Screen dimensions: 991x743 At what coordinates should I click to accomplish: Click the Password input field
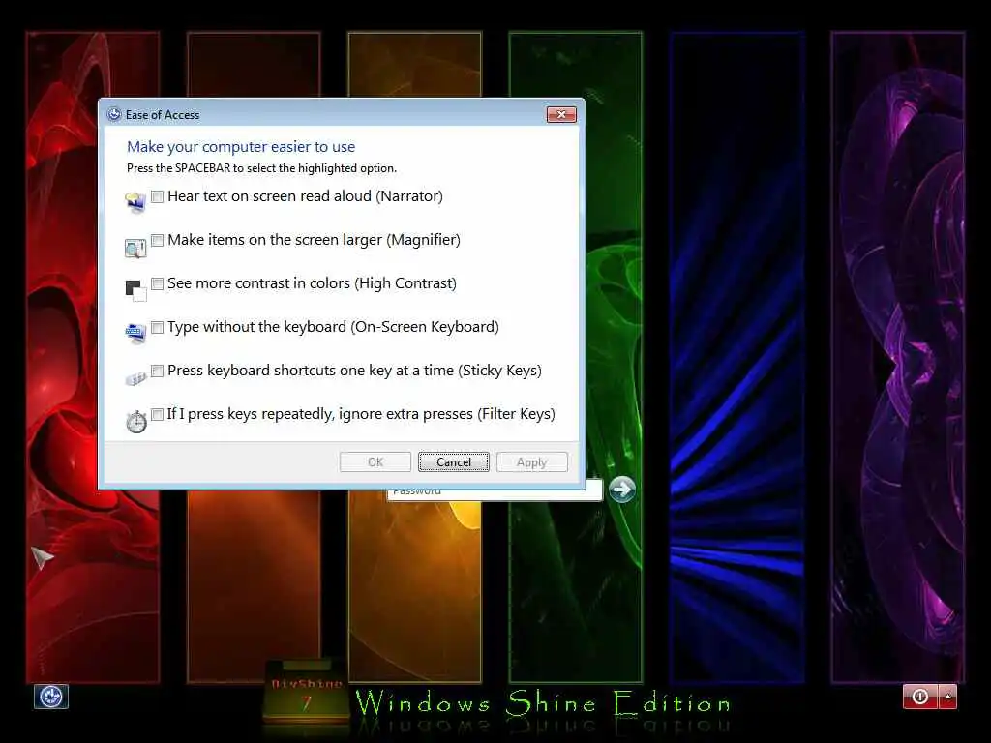[x=495, y=493]
